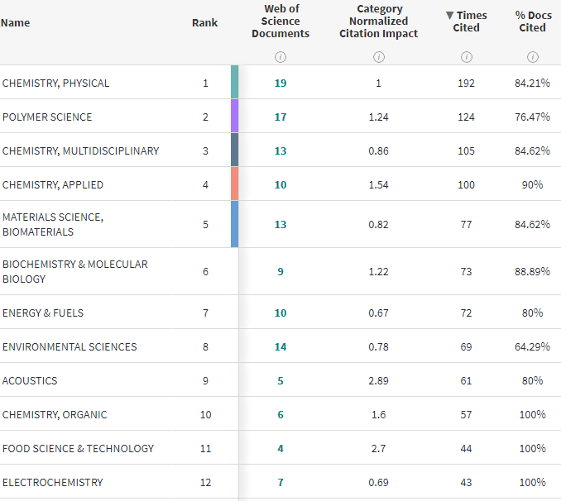Click the teal swatch for Chemistry, Physical

click(235, 83)
